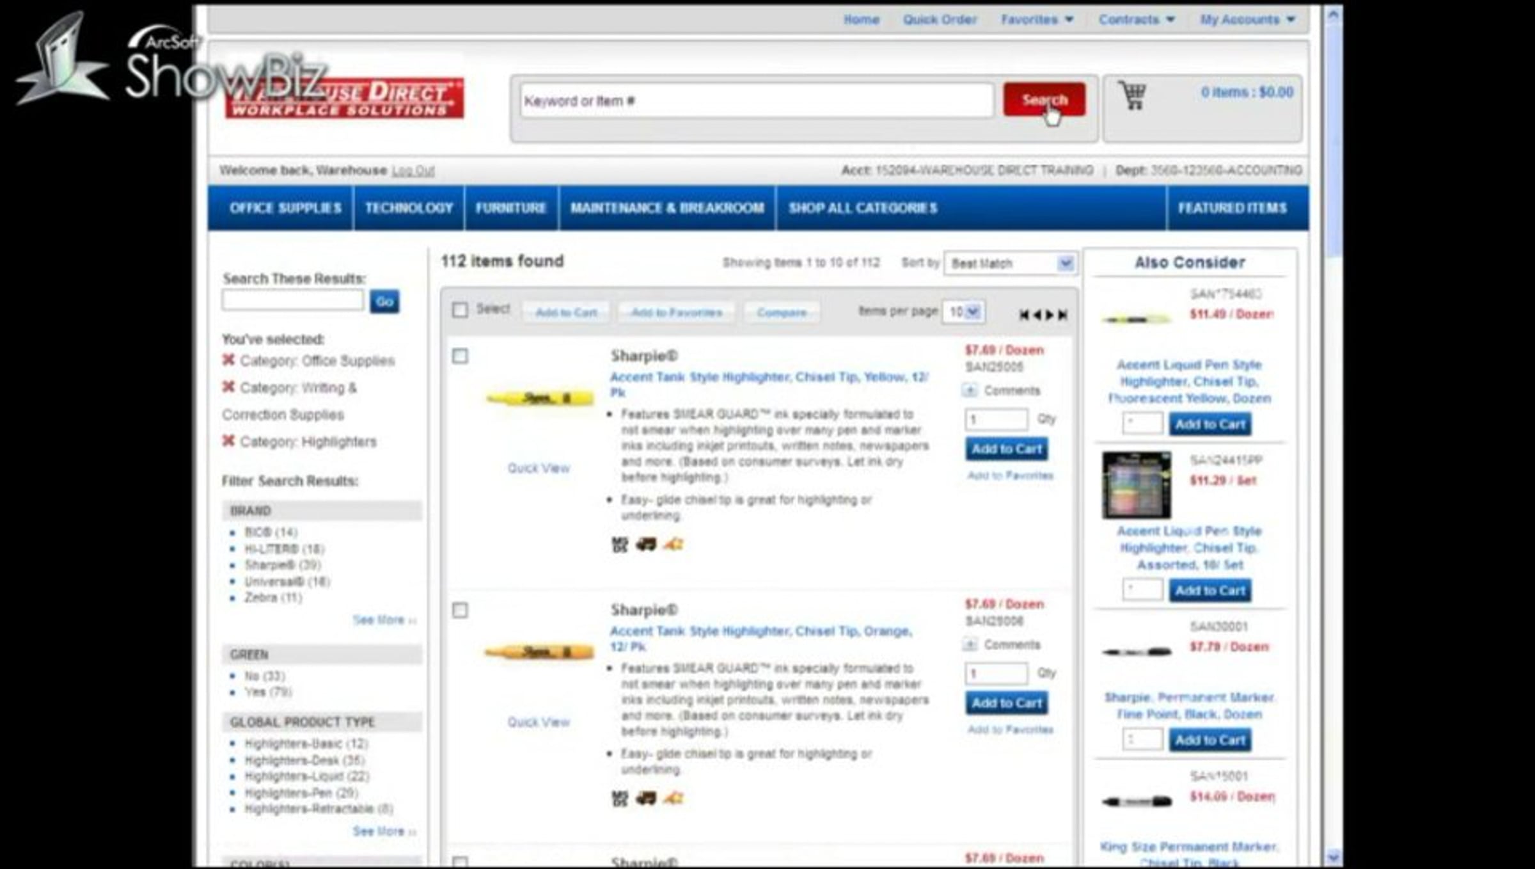Open the Sort by Best Match dropdown
Viewport: 1535px width, 869px height.
tap(1010, 263)
